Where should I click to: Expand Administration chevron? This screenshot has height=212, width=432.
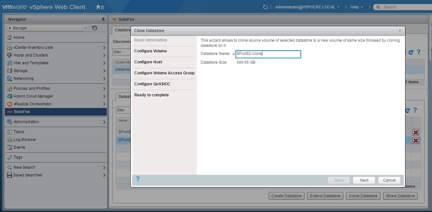click(104, 122)
